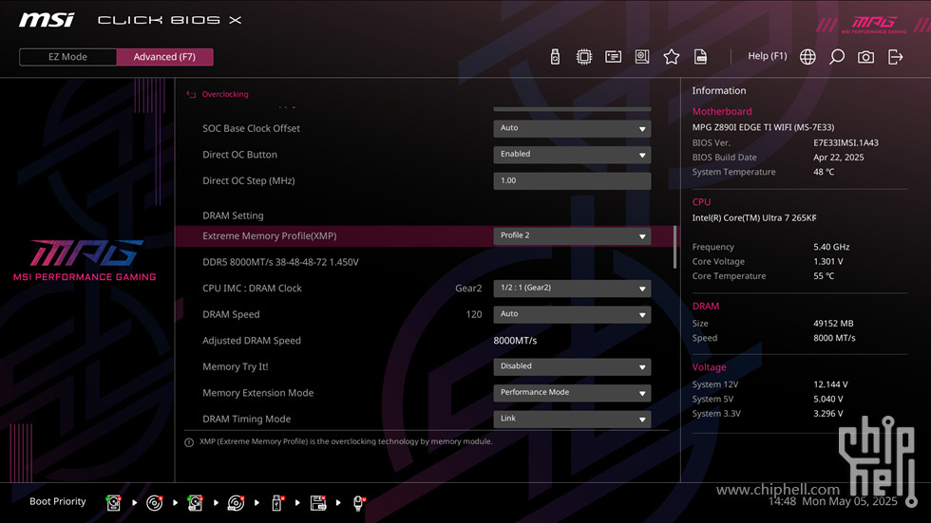Click the exit door icon
The width and height of the screenshot is (931, 523).
[x=895, y=57]
